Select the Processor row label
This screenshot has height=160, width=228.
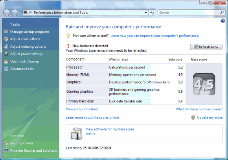click(75, 67)
